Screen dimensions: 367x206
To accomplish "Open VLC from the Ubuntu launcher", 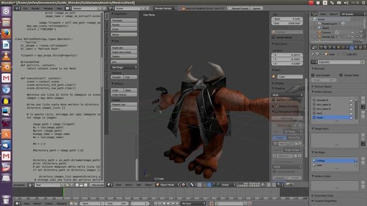I will click(6, 56).
